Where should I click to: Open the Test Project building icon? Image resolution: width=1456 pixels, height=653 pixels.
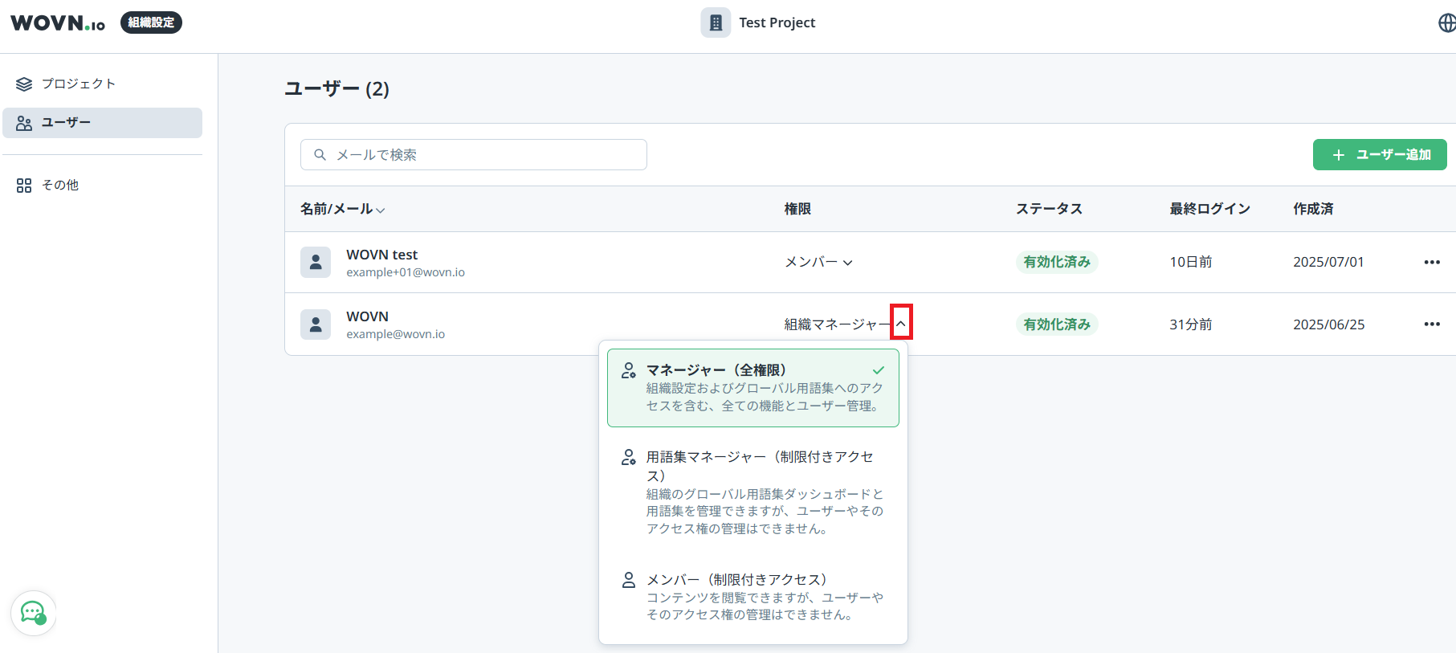(716, 22)
